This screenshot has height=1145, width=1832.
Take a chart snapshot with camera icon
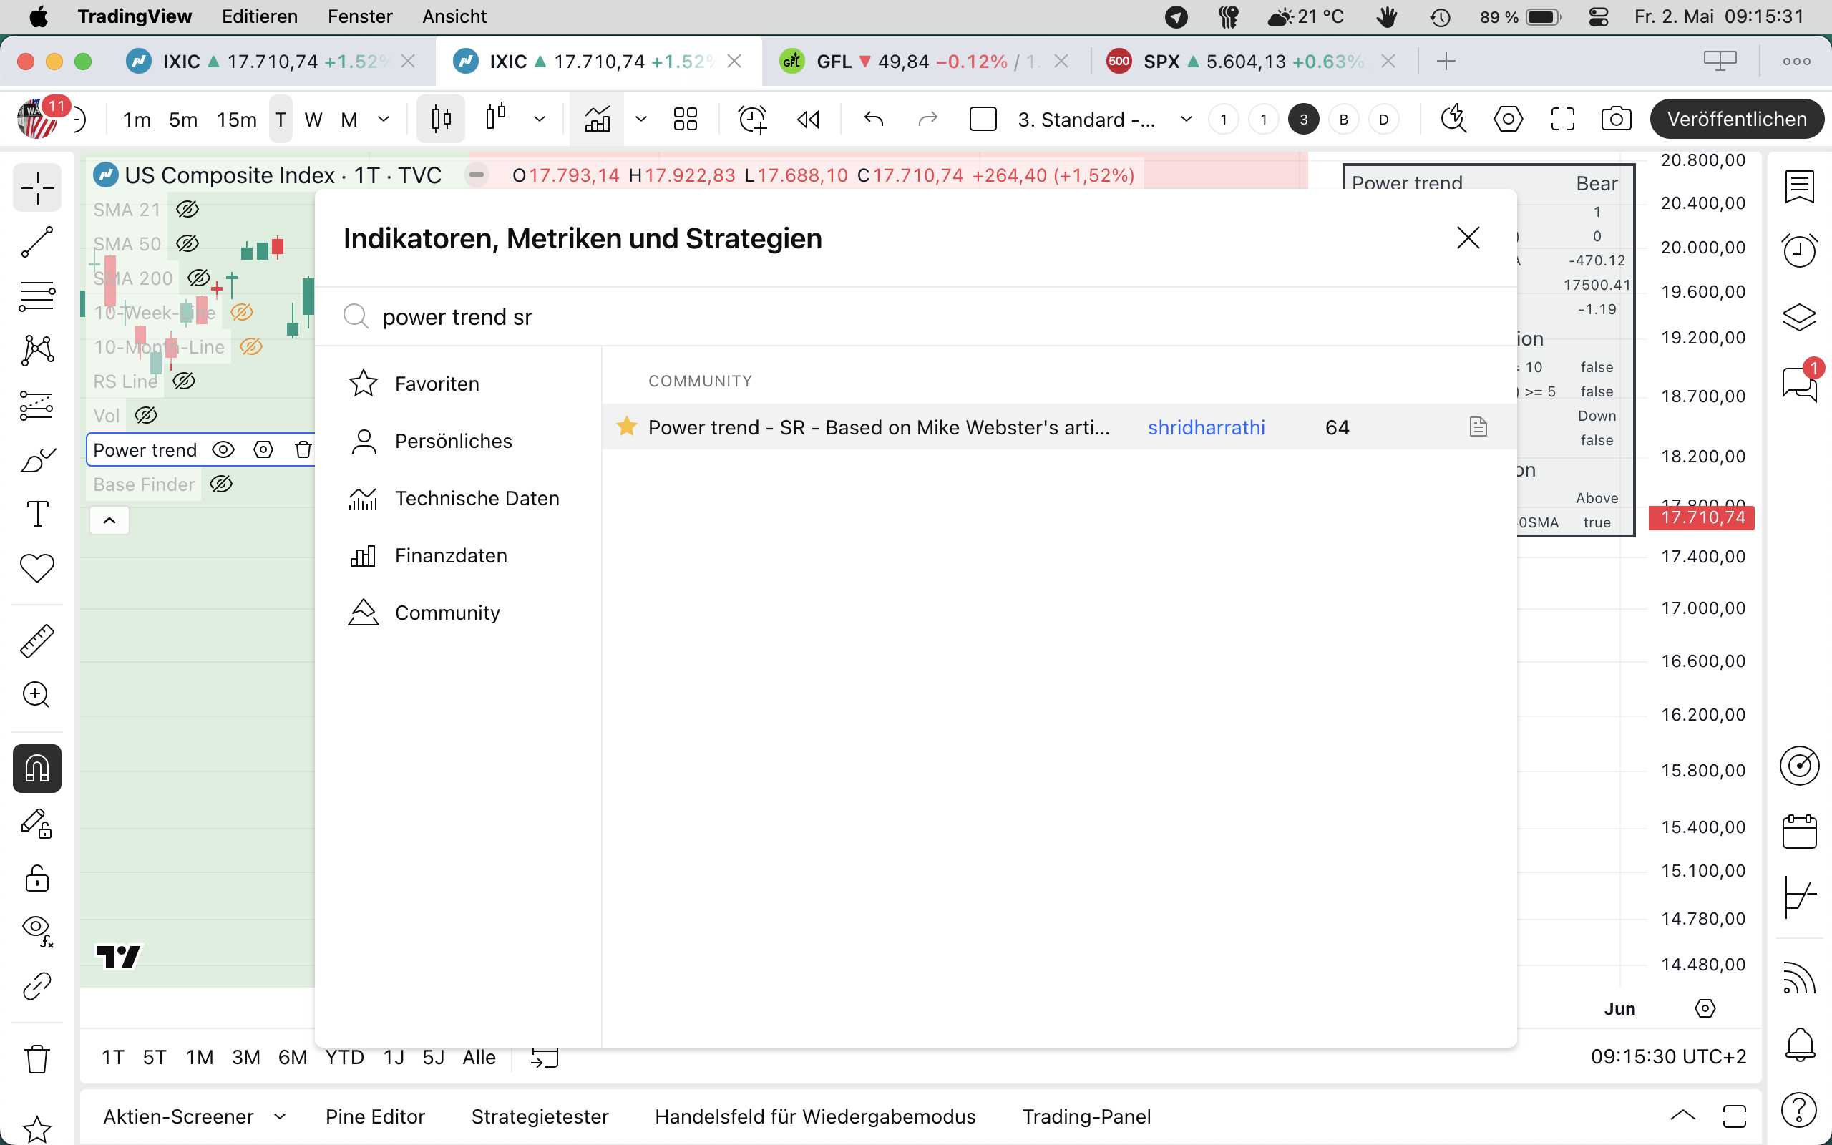pyautogui.click(x=1615, y=120)
